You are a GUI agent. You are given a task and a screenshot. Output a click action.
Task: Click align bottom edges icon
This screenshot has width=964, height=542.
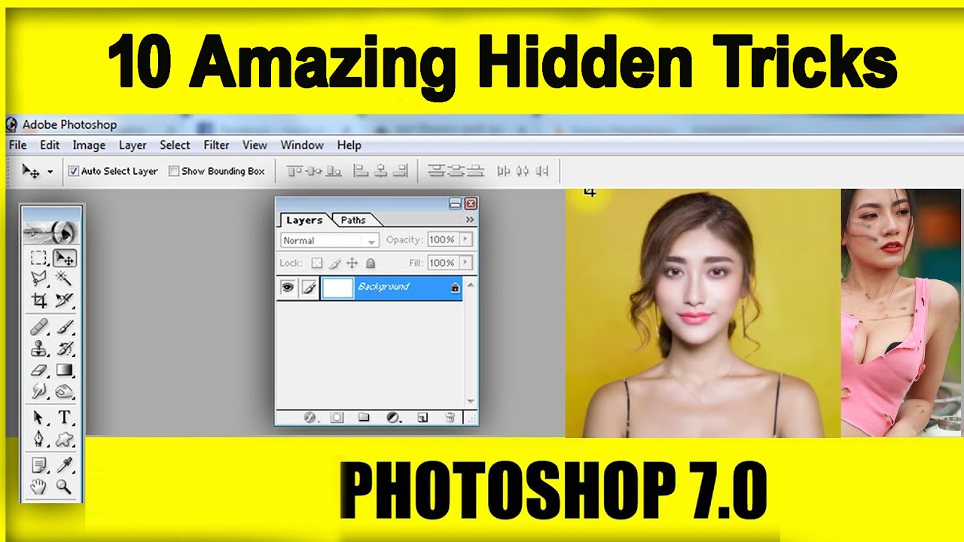point(333,171)
